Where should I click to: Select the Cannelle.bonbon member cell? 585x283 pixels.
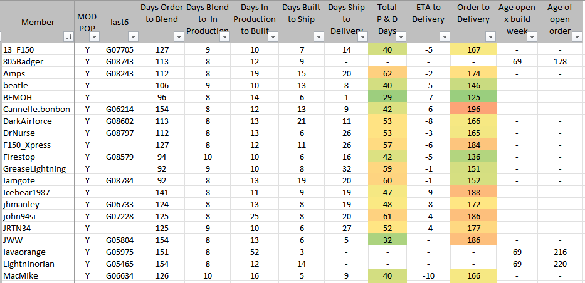tap(37, 110)
